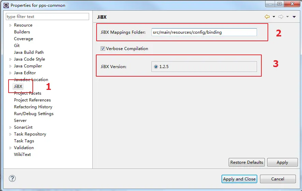Image resolution: width=302 pixels, height=191 pixels.
Task: Select the JiBX tree item
Action: click(18, 86)
